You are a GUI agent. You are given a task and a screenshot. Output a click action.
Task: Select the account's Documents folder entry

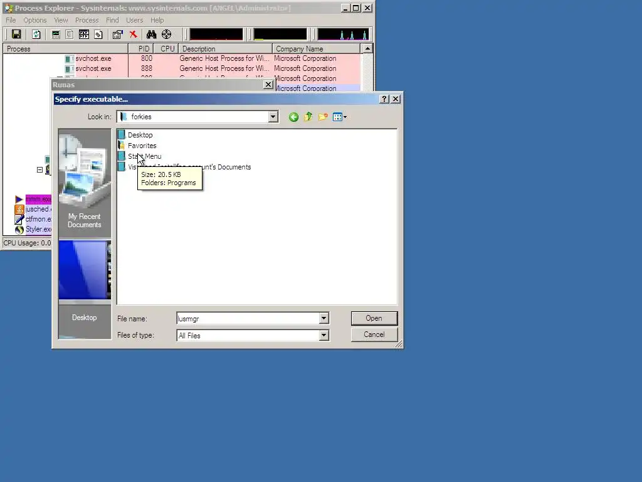pos(184,167)
